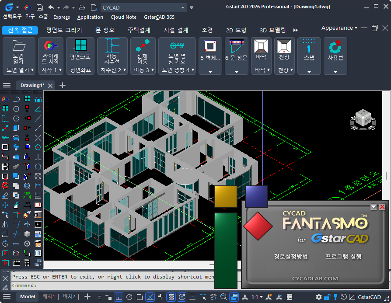391x303 pixels.
Task: Toggle the blue padlock in the status bar
Action: [327, 297]
